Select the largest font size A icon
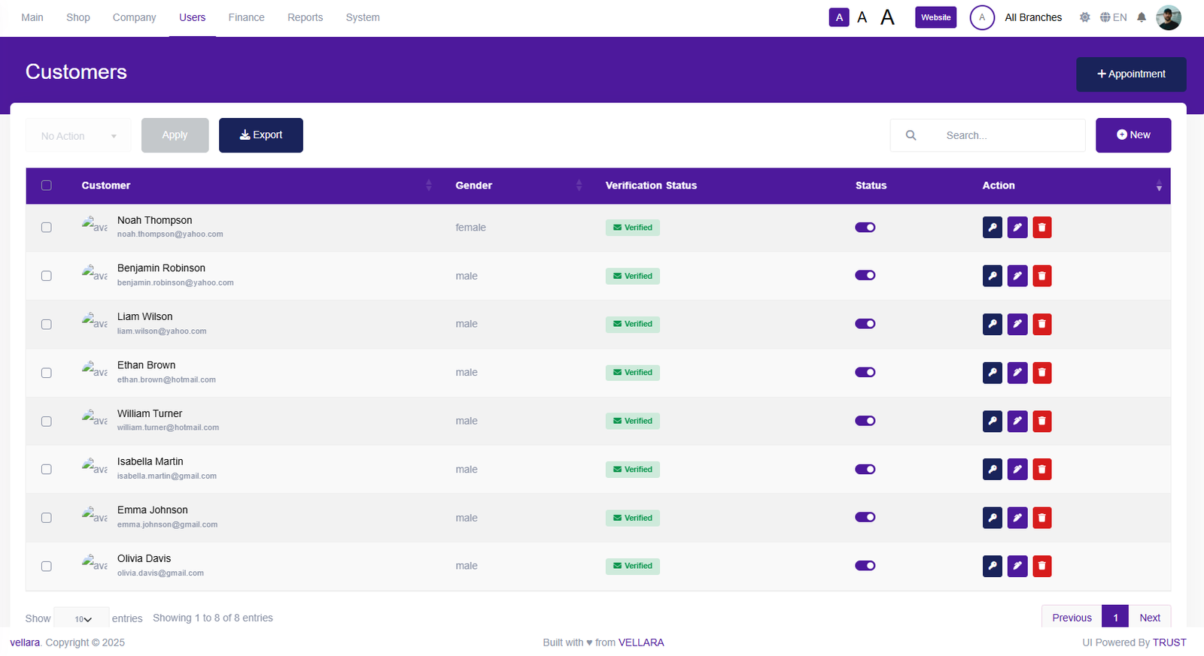This screenshot has width=1204, height=656. (888, 17)
